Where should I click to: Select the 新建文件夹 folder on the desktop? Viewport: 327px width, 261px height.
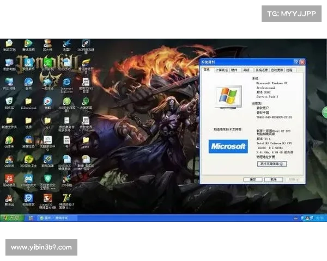point(9,121)
